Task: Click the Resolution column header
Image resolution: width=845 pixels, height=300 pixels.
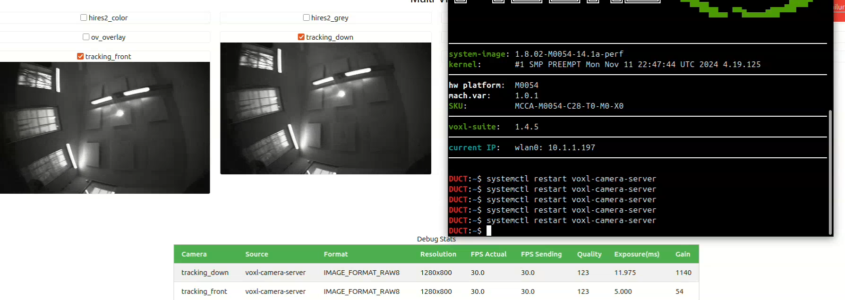Action: click(x=438, y=254)
